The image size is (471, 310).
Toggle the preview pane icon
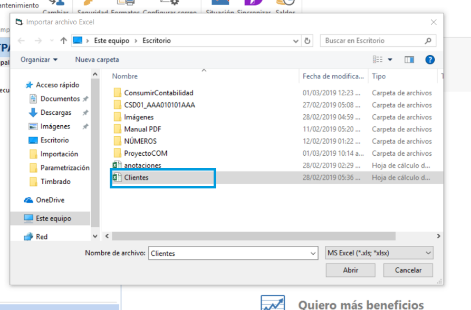[x=409, y=59]
